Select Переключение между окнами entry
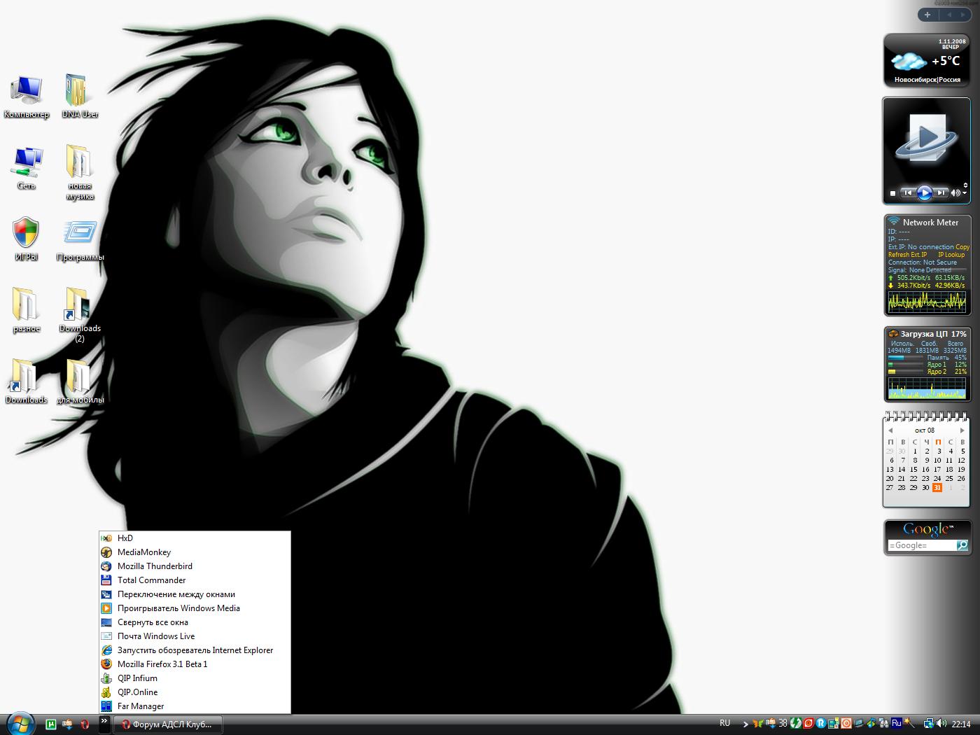Viewport: 980px width, 735px height. click(195, 594)
